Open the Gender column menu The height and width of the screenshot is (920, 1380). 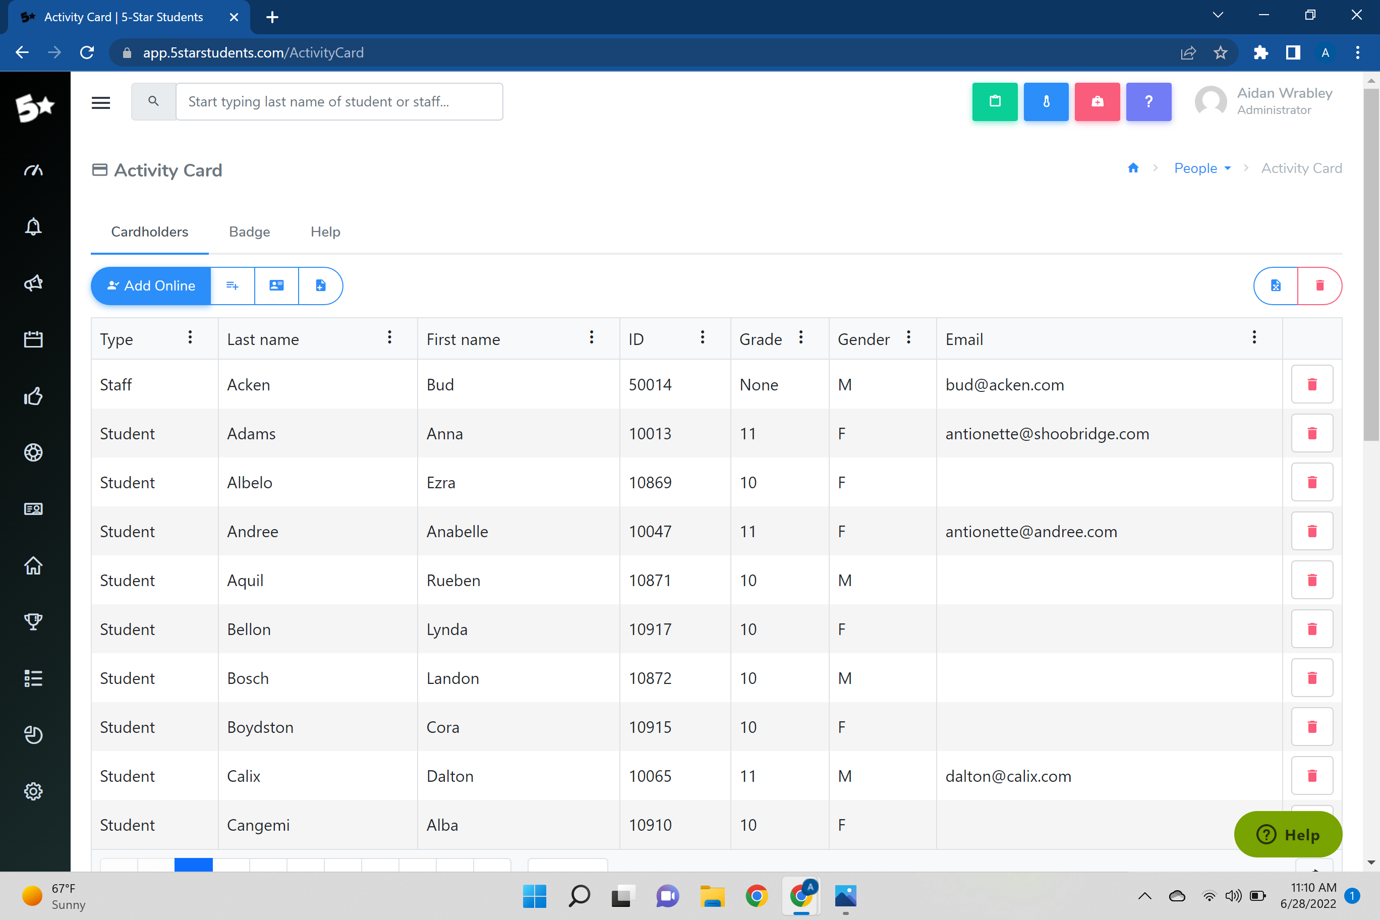click(x=908, y=337)
